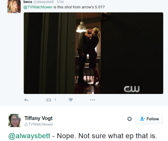168x141 pixels.
Task: Open the three-dot more options menu
Action: click(93, 100)
